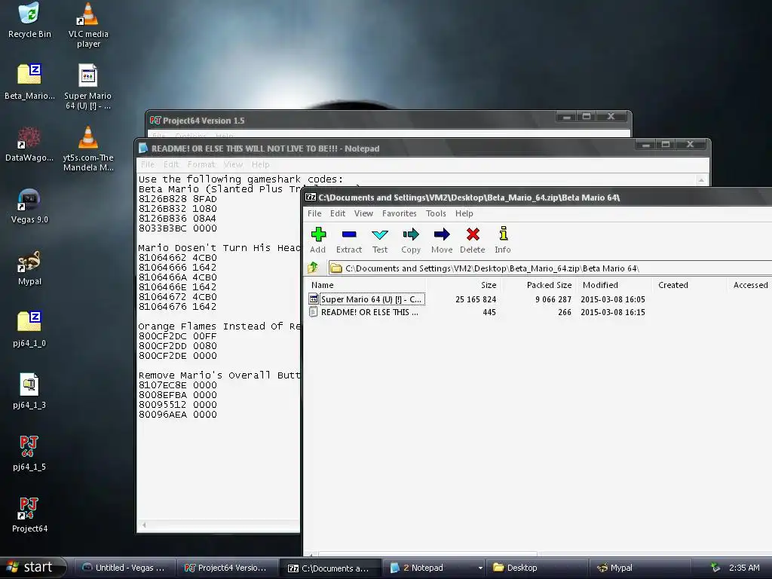Click Notepad horizontal scrollbar left arrow
The image size is (772, 579).
(144, 525)
